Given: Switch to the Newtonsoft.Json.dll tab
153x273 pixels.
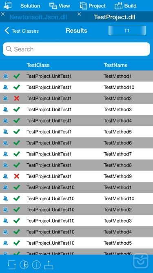Looking at the screenshot, I should 38,17.
